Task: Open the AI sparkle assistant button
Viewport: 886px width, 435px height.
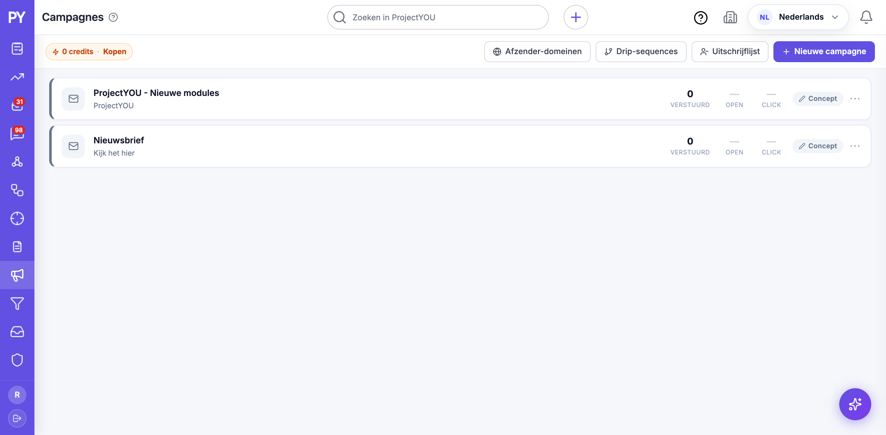Action: (855, 404)
